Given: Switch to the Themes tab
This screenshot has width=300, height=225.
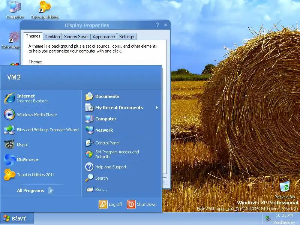Looking at the screenshot, I should (x=33, y=36).
